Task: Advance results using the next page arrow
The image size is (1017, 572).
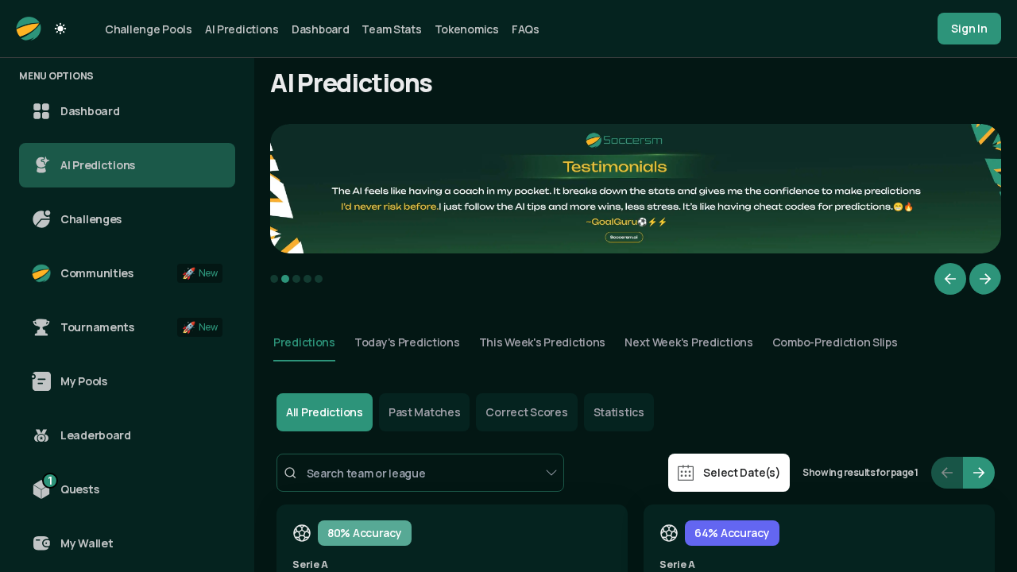Action: [979, 473]
